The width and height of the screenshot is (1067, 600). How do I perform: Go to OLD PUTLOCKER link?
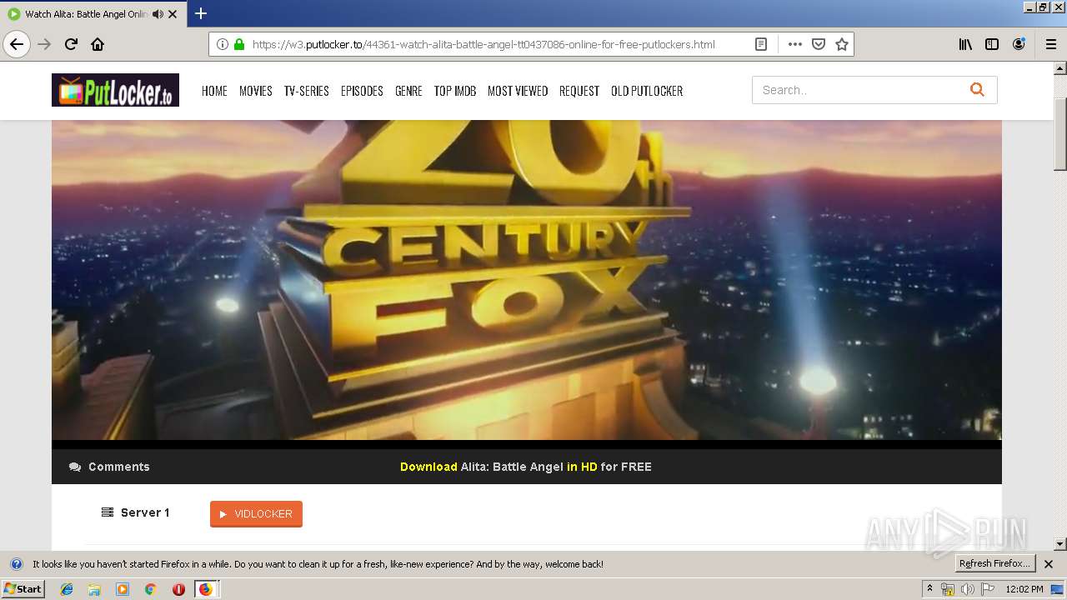coord(647,91)
